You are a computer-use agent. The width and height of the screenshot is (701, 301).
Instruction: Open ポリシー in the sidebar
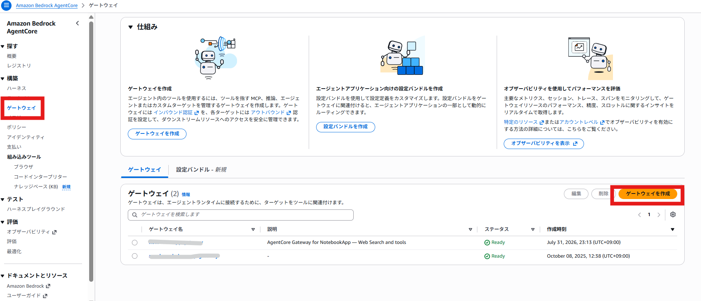[16, 127]
